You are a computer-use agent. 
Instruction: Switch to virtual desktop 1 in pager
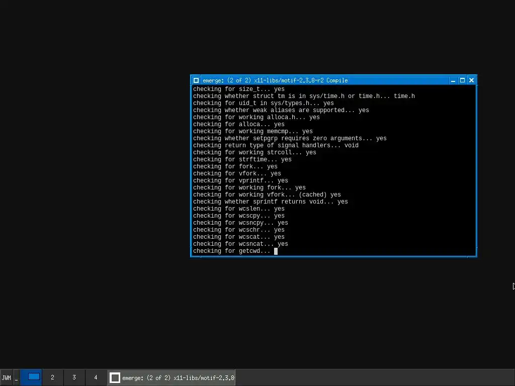click(x=31, y=377)
